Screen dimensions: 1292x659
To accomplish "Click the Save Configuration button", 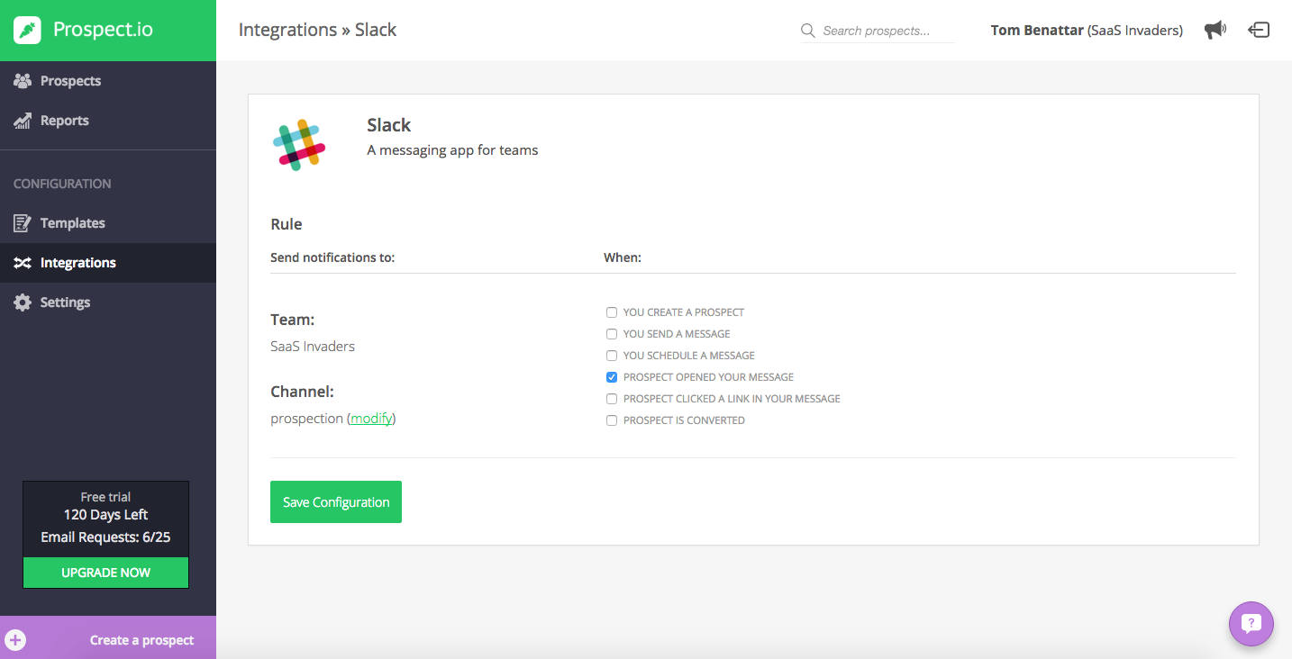I will (x=336, y=502).
